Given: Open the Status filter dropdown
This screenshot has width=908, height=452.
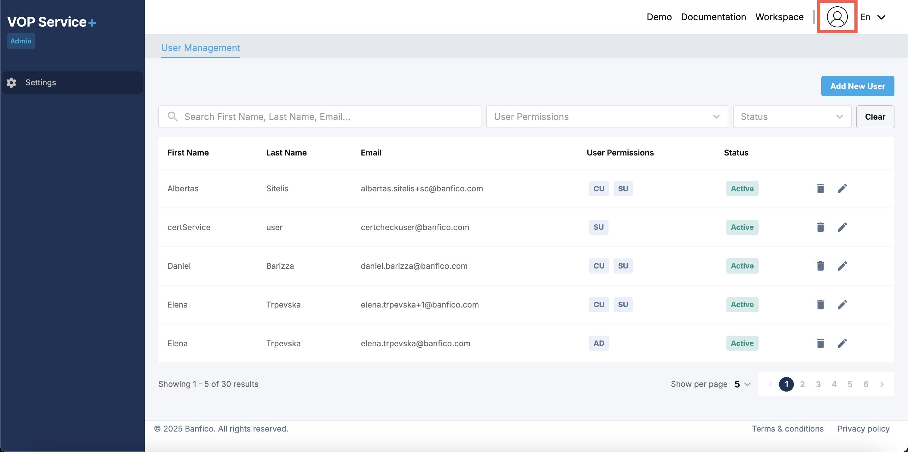Looking at the screenshot, I should click(792, 116).
